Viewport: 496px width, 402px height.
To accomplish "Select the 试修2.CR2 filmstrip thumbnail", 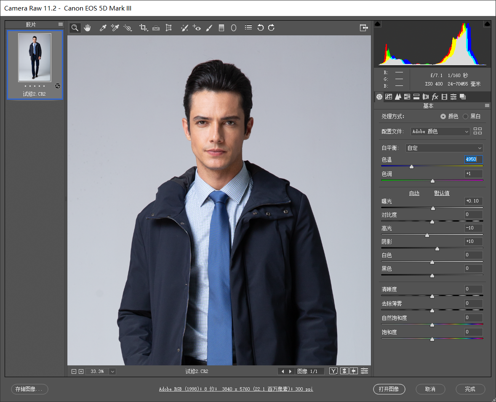I will click(x=35, y=65).
